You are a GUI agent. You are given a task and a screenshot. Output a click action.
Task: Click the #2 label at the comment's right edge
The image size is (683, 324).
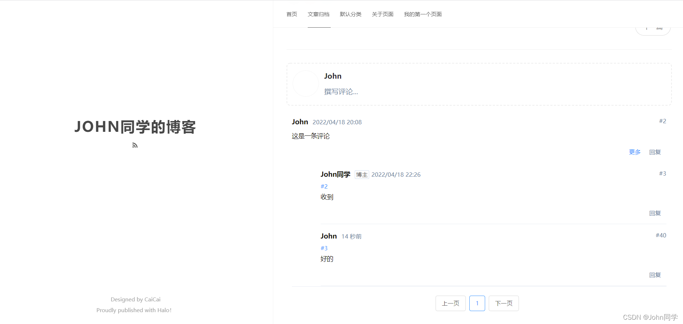pyautogui.click(x=663, y=121)
